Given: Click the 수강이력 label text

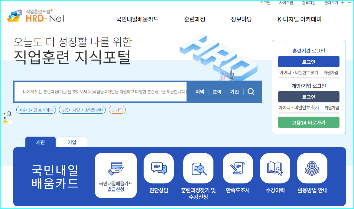Looking at the screenshot, I should 275,190.
